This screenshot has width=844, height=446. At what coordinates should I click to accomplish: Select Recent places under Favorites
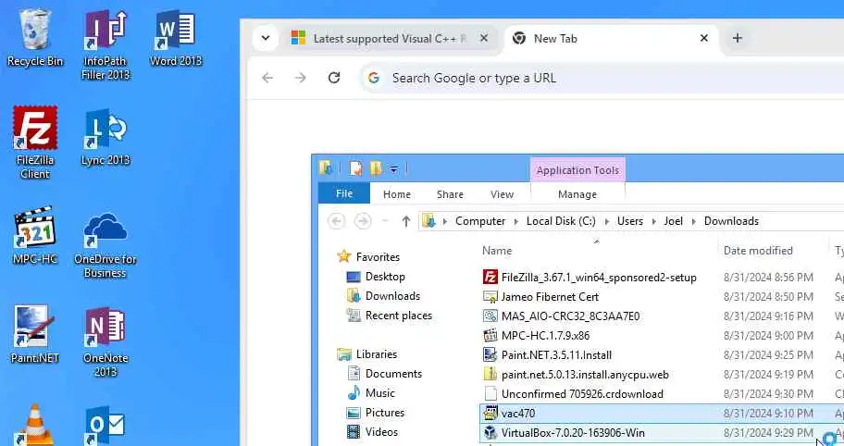coord(398,316)
